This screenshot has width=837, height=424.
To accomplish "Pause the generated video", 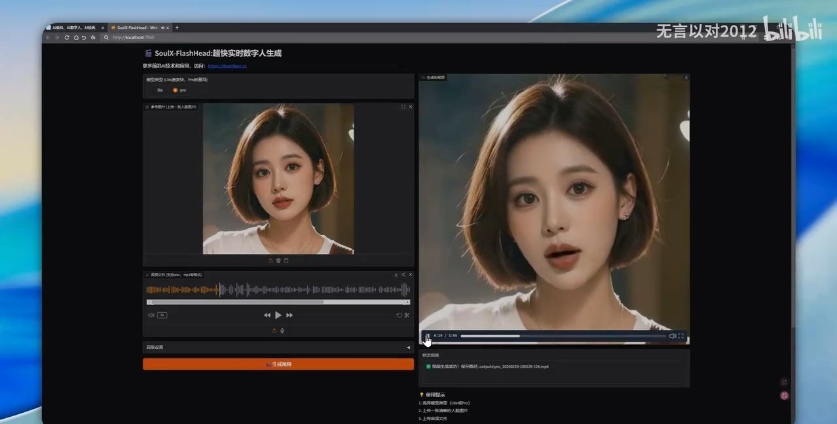I will [x=427, y=336].
